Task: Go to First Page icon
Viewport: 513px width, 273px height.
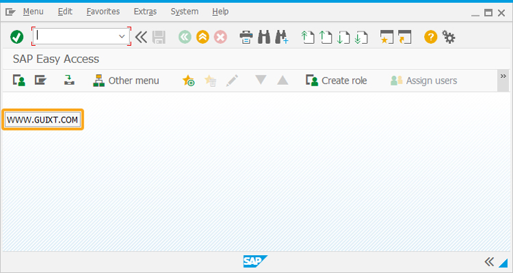Action: click(308, 37)
